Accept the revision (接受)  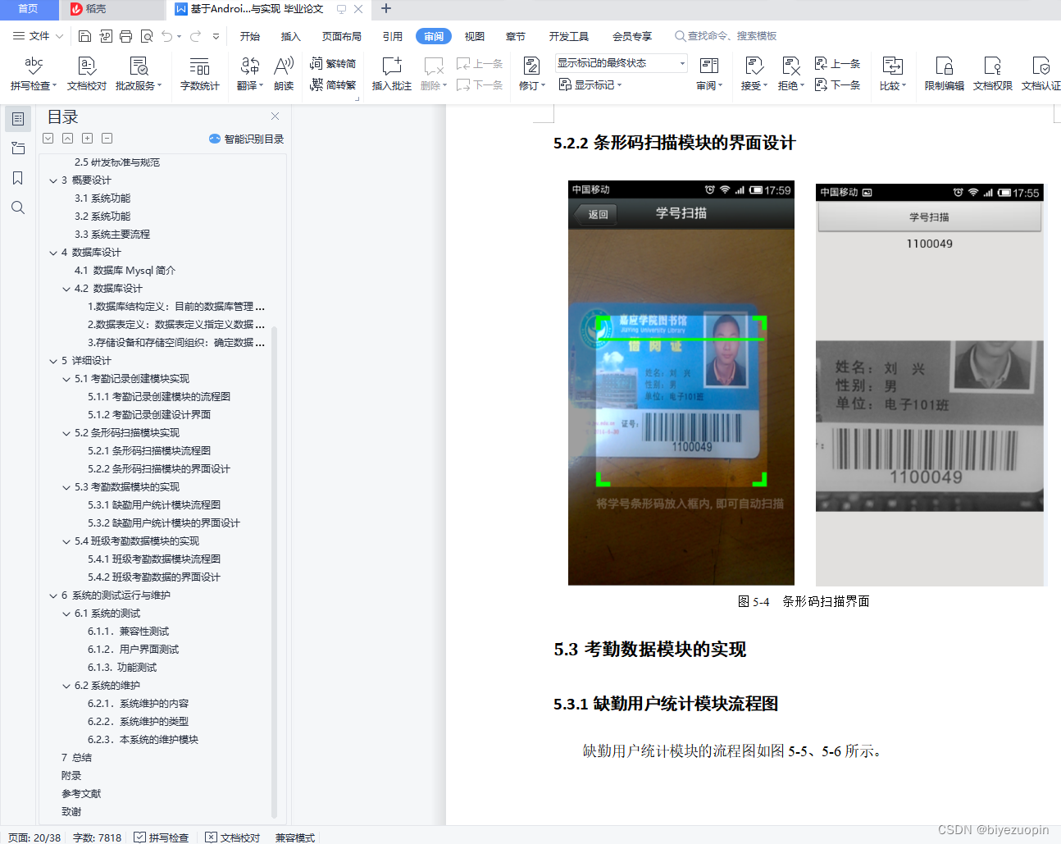pyautogui.click(x=754, y=73)
